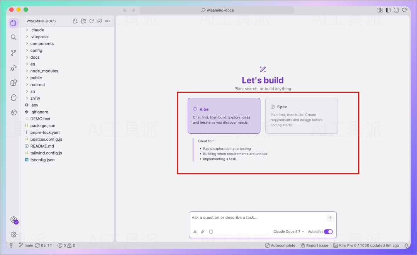Image resolution: width=417 pixels, height=255 pixels.
Task: Create a new folder in the explorer
Action: pos(83,21)
